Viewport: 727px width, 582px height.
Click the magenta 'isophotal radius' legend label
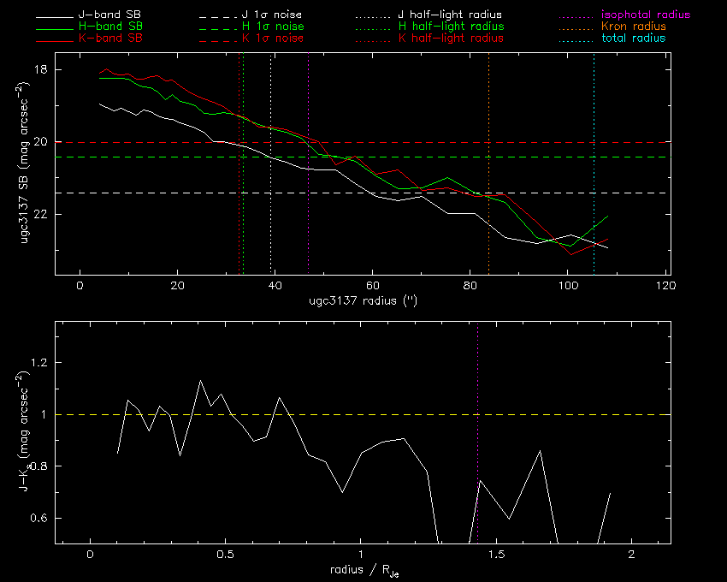pyautogui.click(x=646, y=15)
